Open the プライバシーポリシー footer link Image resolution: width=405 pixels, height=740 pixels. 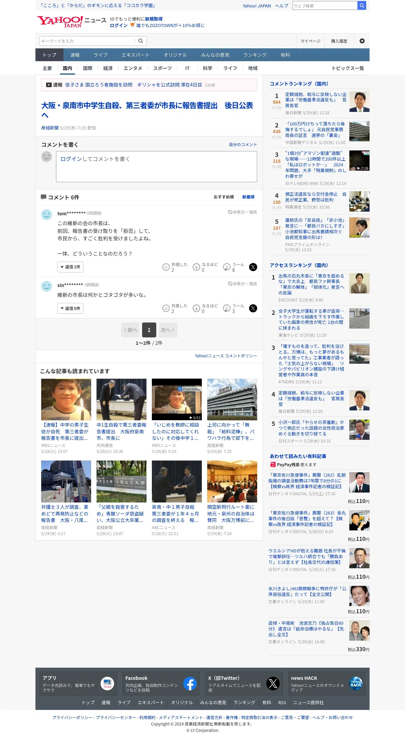point(72,717)
